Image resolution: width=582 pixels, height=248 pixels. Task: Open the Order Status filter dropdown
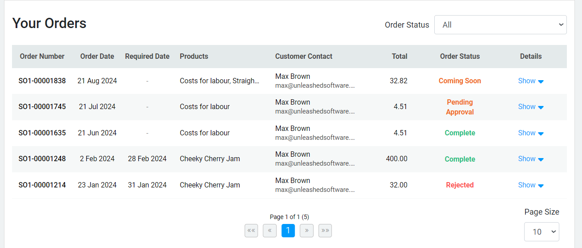(501, 25)
